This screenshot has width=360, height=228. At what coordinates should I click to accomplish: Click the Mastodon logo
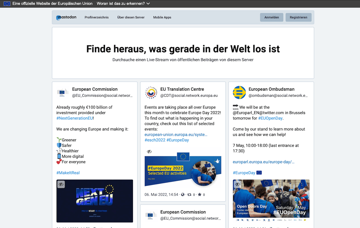pyautogui.click(x=66, y=17)
